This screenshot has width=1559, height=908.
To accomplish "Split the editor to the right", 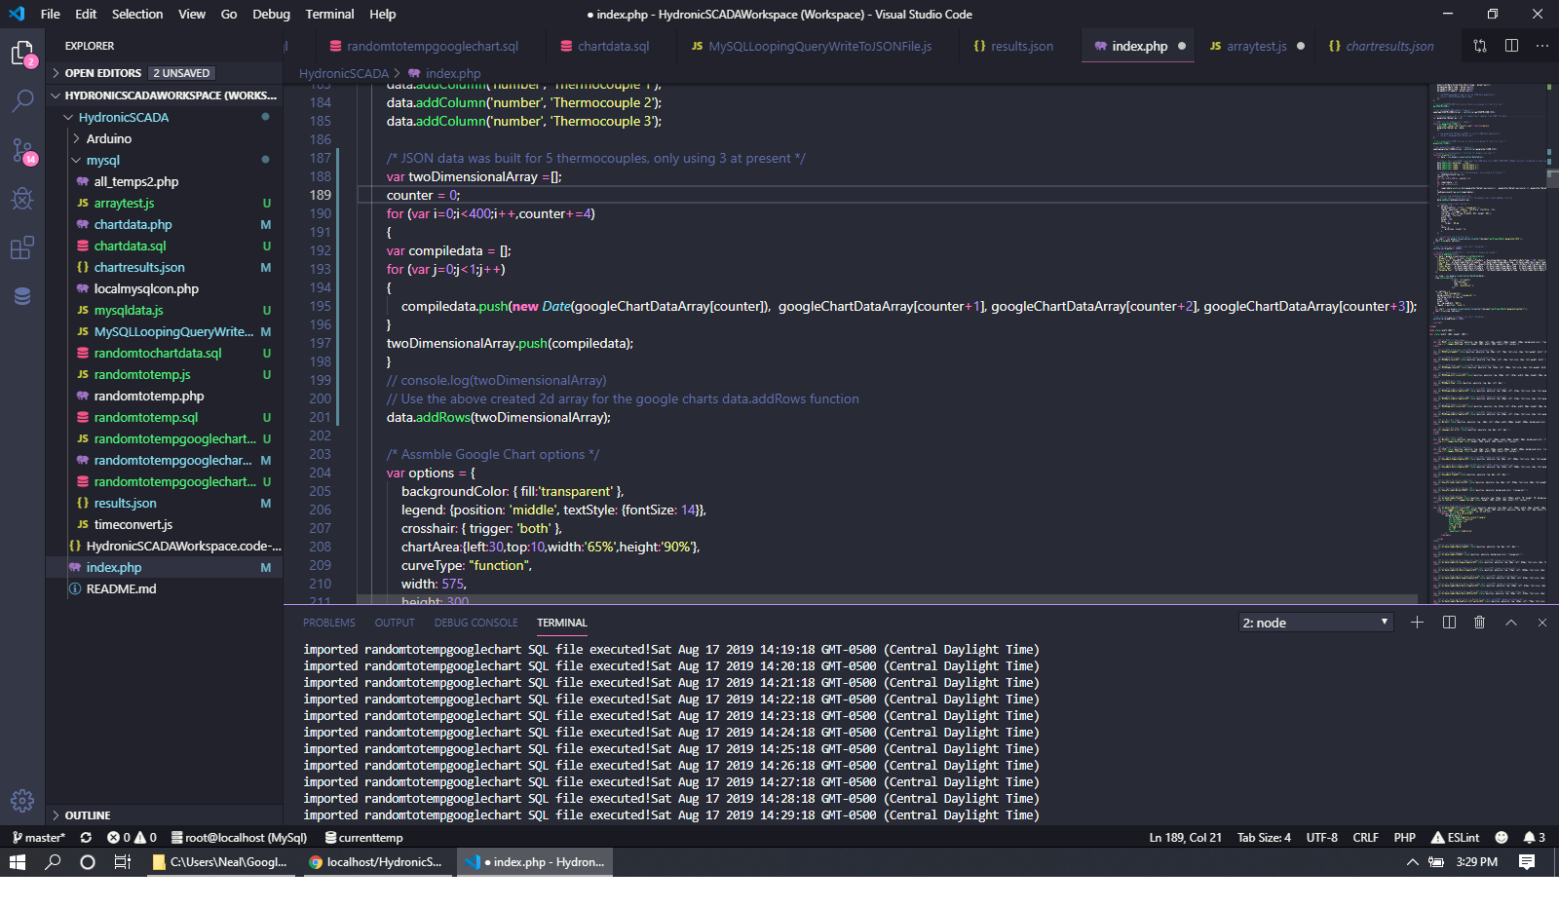I will click(x=1511, y=46).
